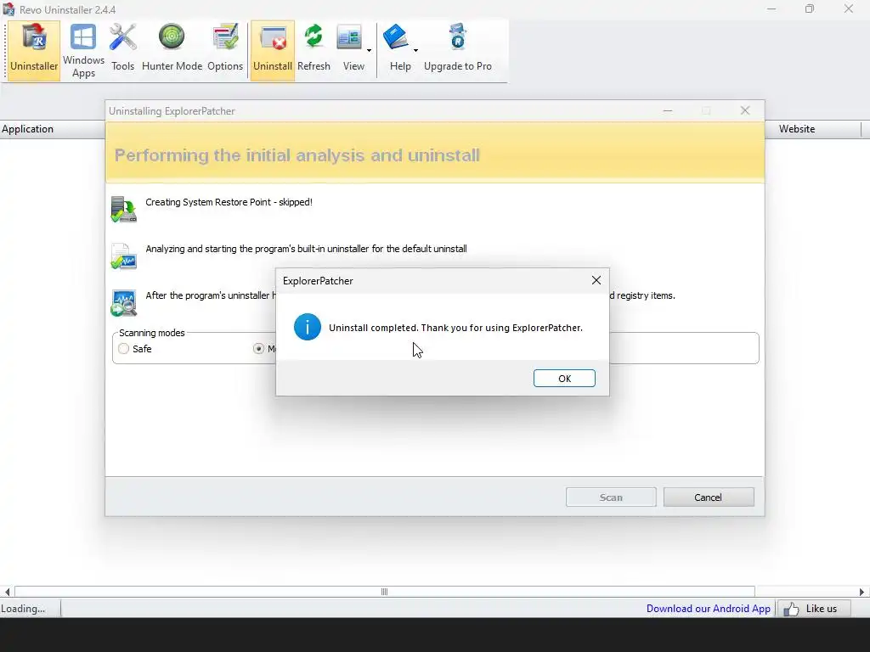Click the 'Loading...' status bar text
Viewport: 870px width, 652px height.
(23, 609)
